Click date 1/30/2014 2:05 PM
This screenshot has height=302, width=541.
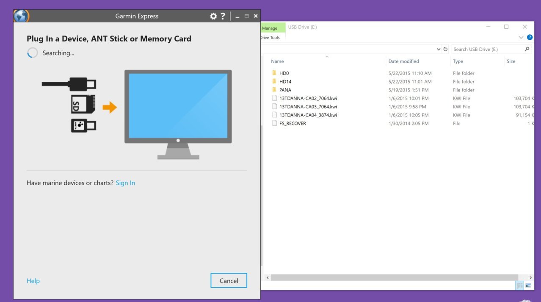(409, 123)
